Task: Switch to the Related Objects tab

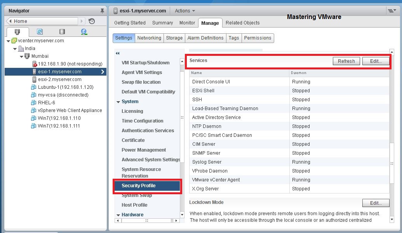Action: (242, 23)
